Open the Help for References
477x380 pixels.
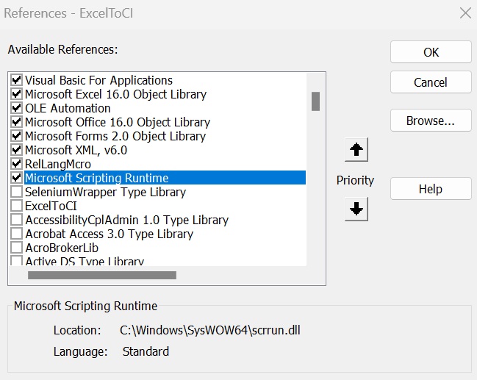pos(431,189)
